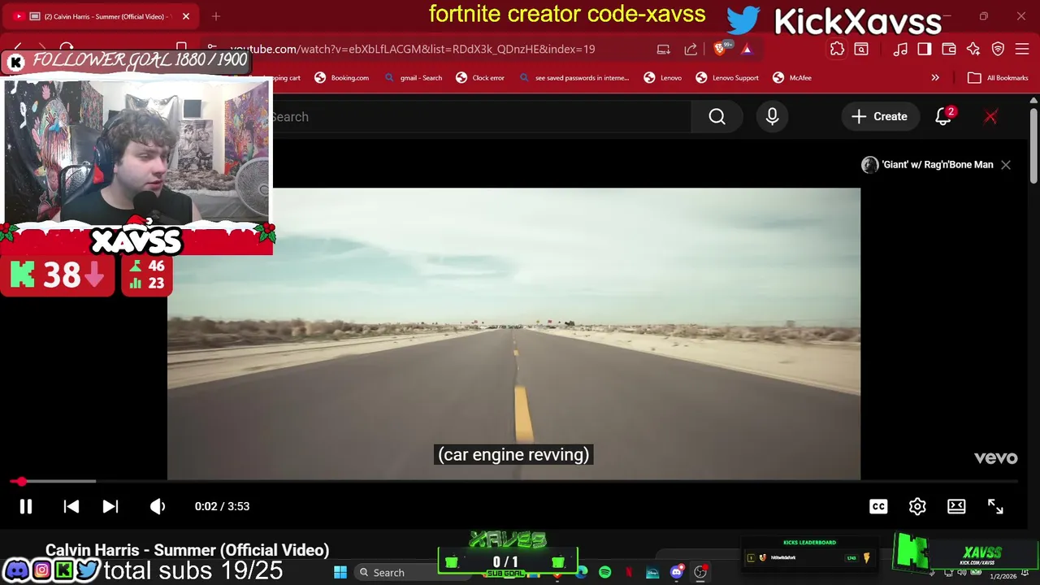The height and width of the screenshot is (585, 1040).
Task: Expand hidden bookmarks chevron
Action: [x=935, y=78]
